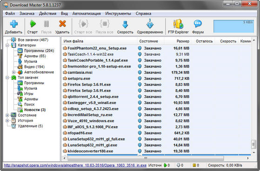The image size is (260, 171).
Task: Launch FTP Explorer from toolbar
Action: tap(178, 24)
